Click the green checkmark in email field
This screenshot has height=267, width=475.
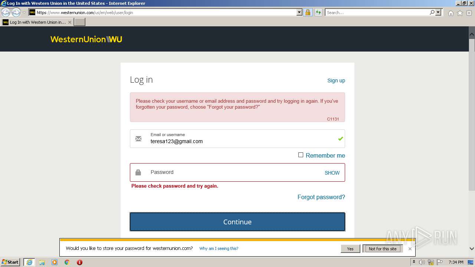point(340,139)
